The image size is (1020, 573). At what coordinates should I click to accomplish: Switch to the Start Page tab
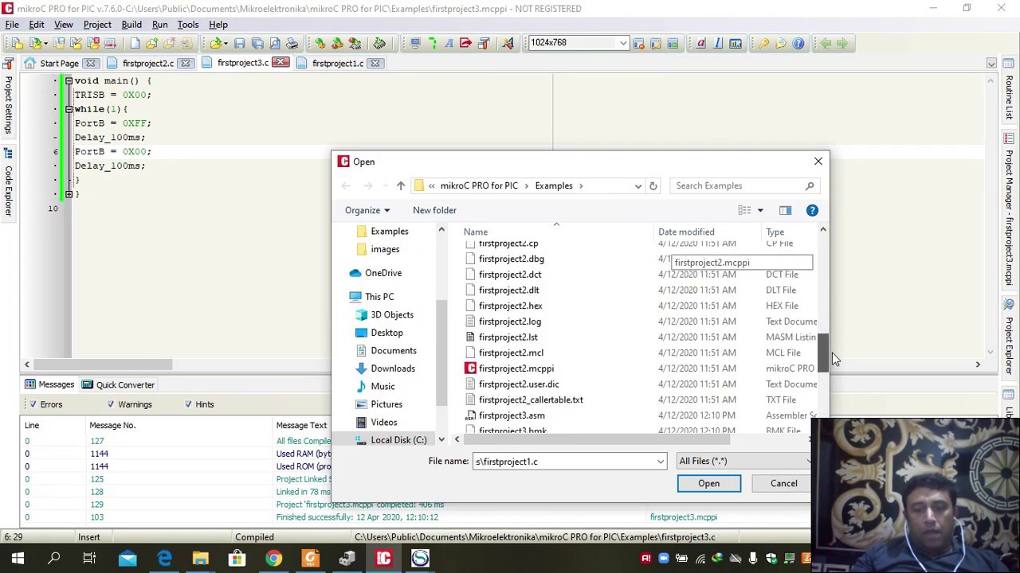coord(60,63)
